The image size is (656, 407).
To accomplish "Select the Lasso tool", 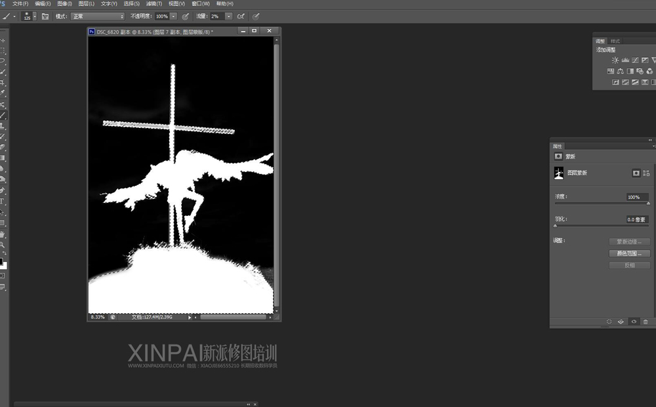I will (3, 61).
